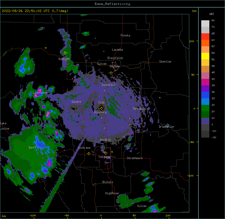
Task: Click the Didsbury town label
Action: pyautogui.click(x=100, y=112)
